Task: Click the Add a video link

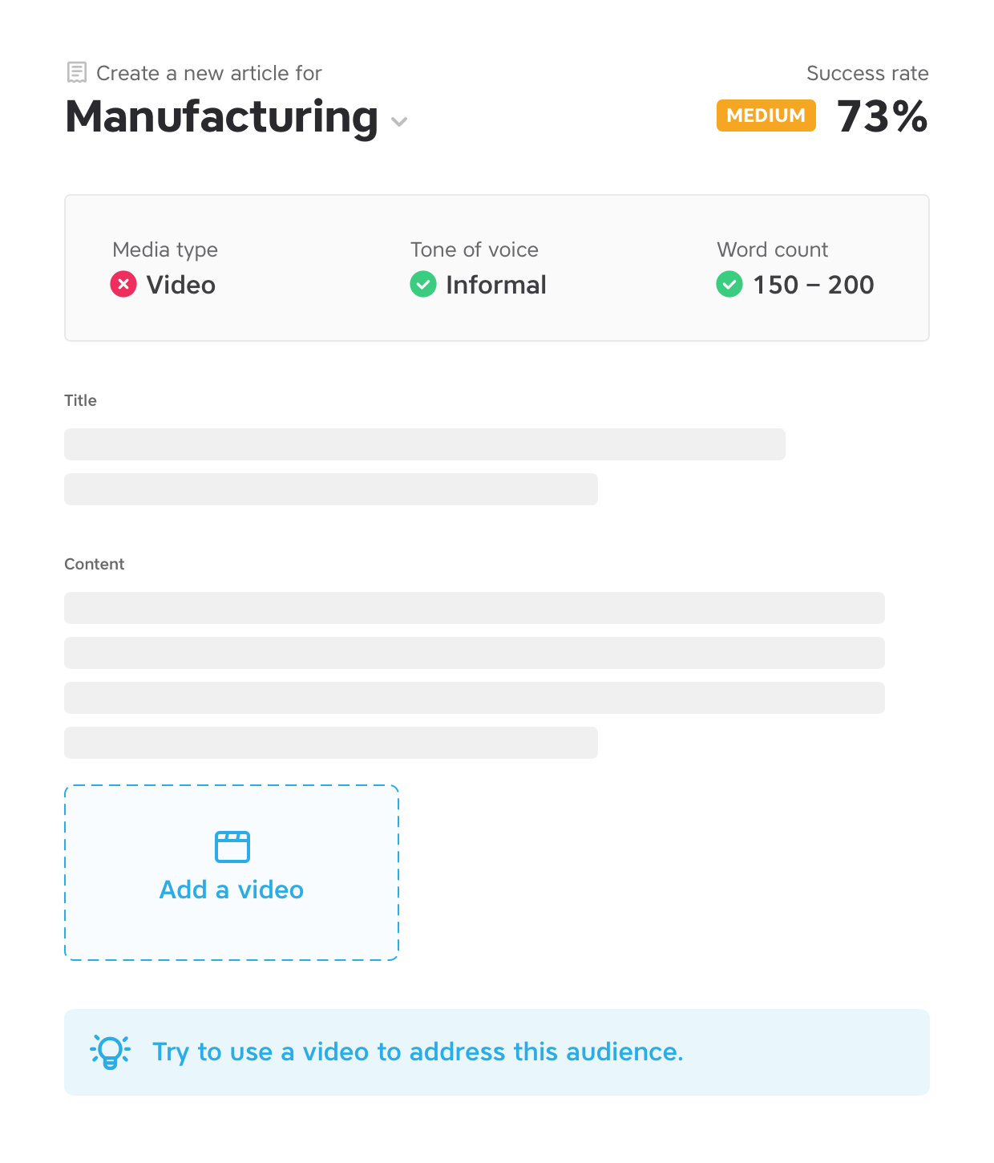Action: tap(232, 889)
